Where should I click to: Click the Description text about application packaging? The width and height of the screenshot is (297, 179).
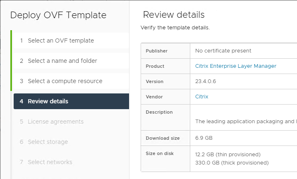pos(246,121)
